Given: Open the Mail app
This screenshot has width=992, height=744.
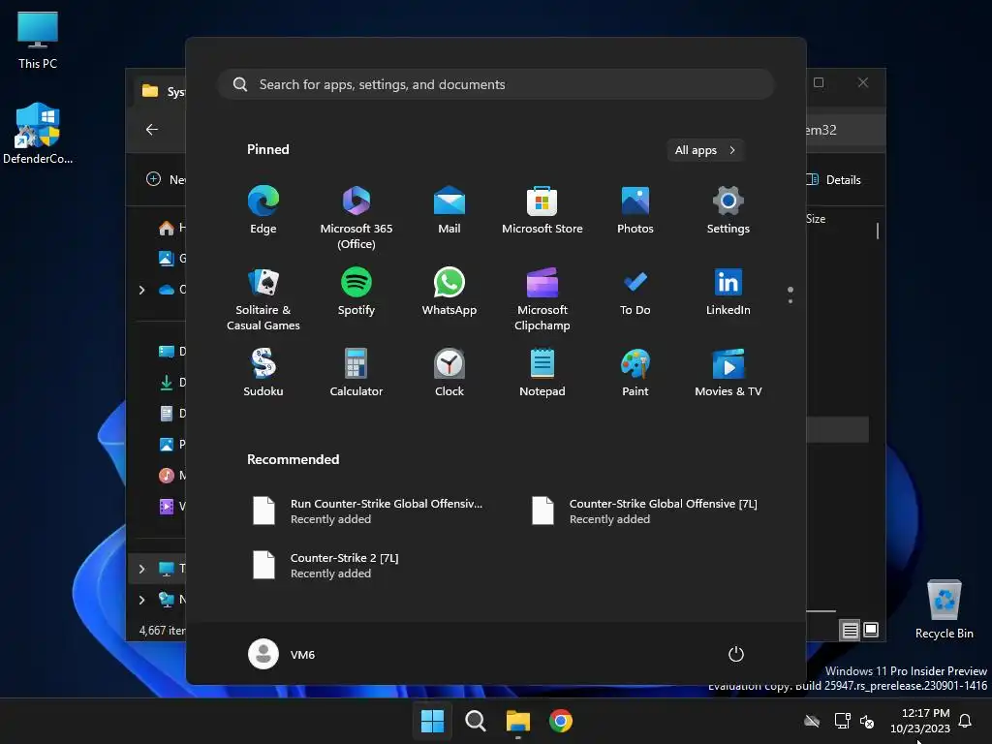Looking at the screenshot, I should click(449, 210).
